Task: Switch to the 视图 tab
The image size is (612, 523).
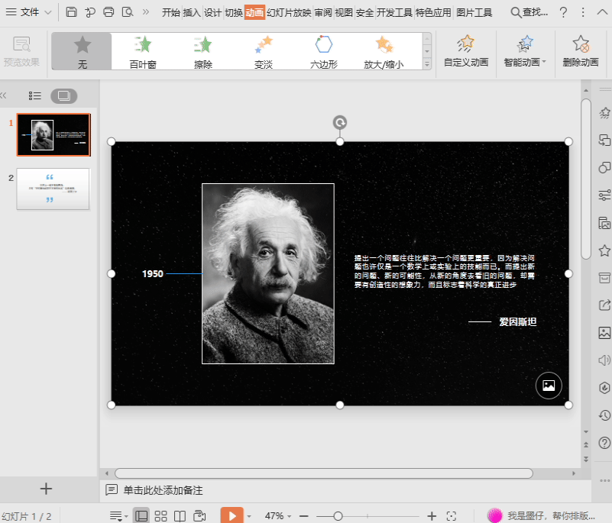Action: pyautogui.click(x=344, y=12)
